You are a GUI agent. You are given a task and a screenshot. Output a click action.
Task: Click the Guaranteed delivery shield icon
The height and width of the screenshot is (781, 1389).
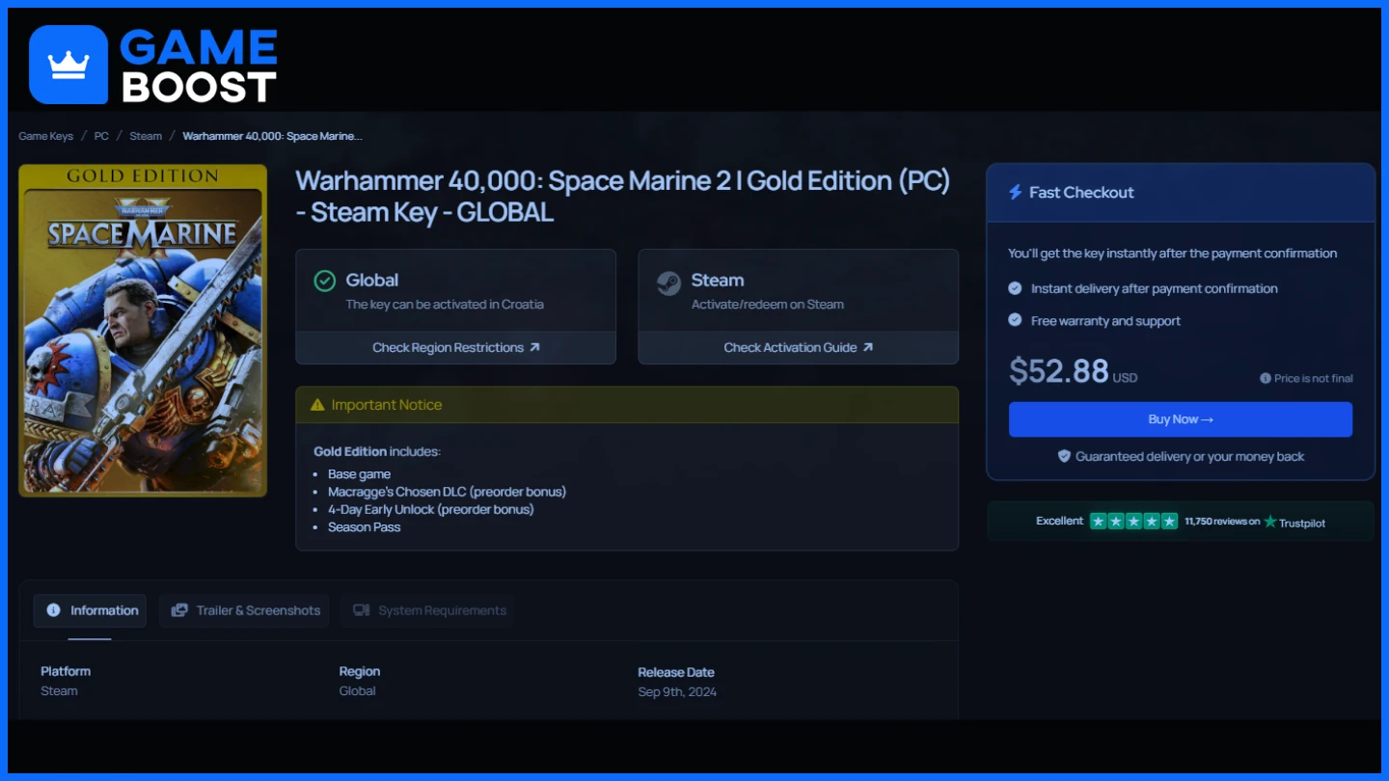1065,456
